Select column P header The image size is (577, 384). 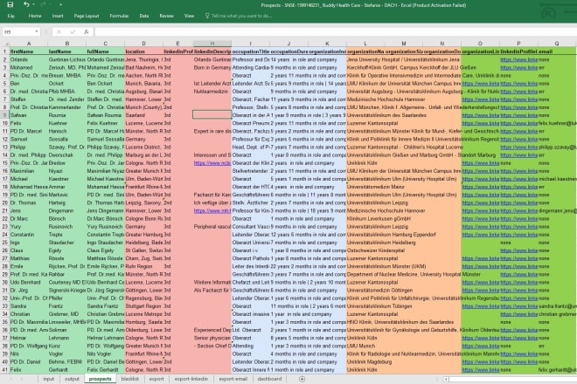(518, 44)
